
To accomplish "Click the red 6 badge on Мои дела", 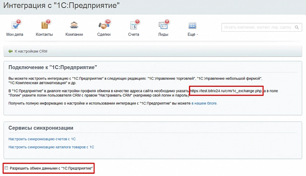I will [x=18, y=21].
